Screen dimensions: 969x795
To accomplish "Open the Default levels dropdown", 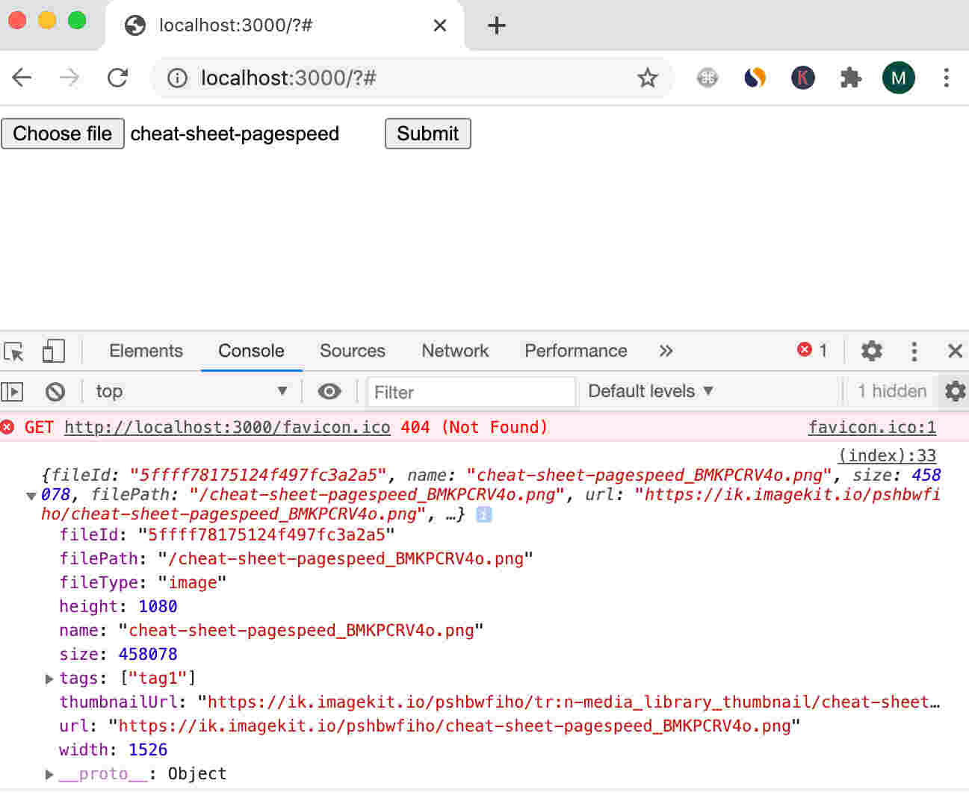I will tap(648, 391).
